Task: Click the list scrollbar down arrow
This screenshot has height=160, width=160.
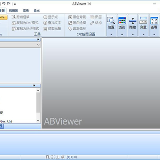Action: pyautogui.click(x=38, y=120)
